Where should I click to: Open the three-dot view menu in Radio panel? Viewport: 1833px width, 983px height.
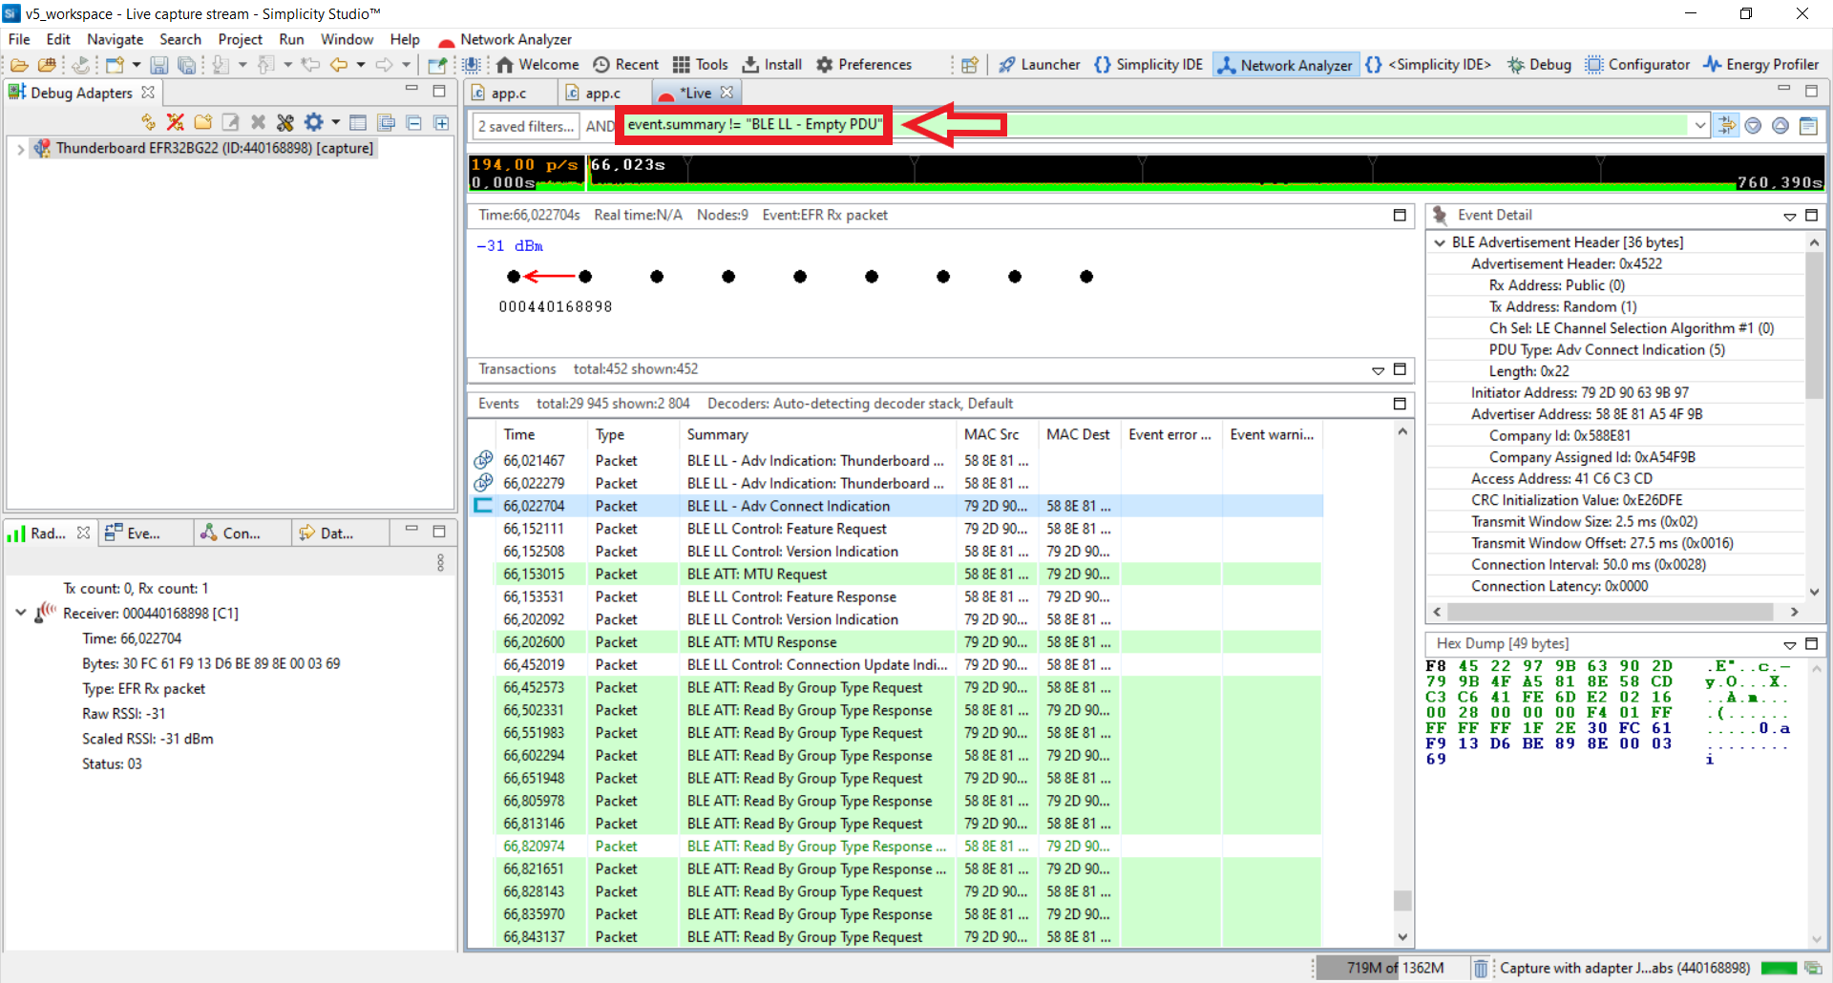[440, 562]
